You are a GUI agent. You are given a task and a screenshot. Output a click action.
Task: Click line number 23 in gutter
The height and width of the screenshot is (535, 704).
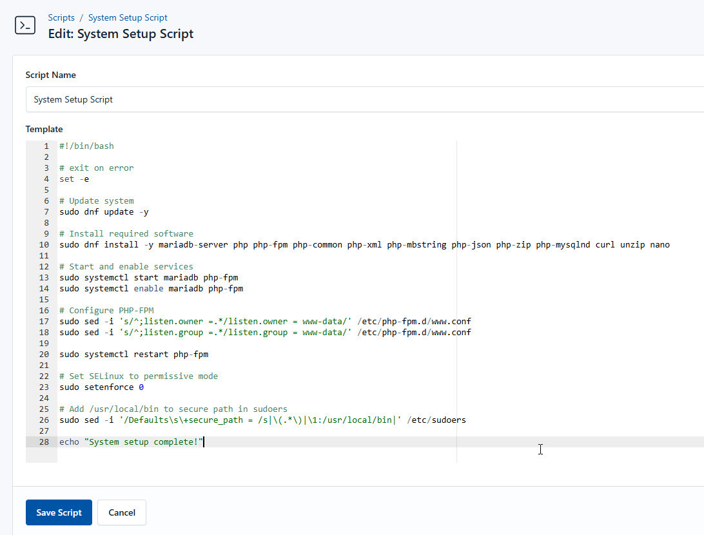pos(44,387)
